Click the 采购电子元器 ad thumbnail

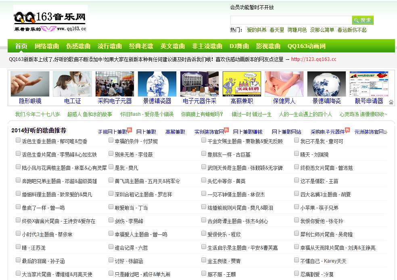[115, 84]
